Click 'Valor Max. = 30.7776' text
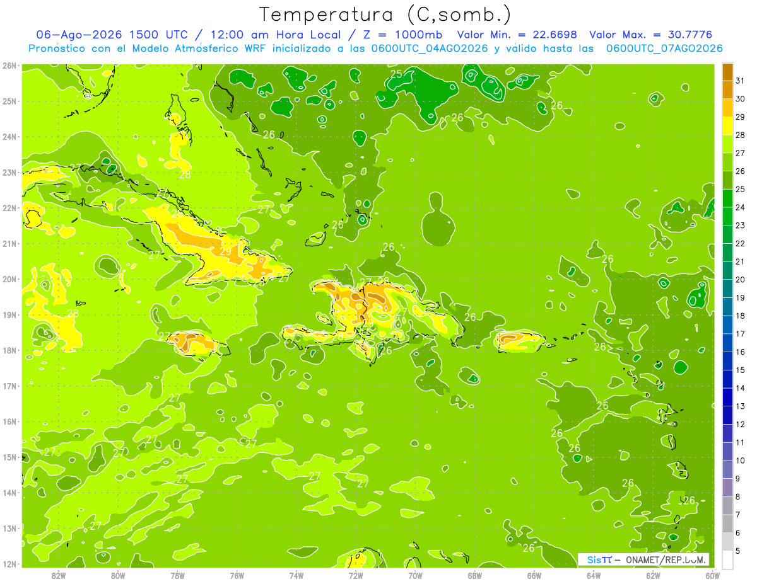Image resolution: width=757 pixels, height=584 pixels. coord(651,35)
